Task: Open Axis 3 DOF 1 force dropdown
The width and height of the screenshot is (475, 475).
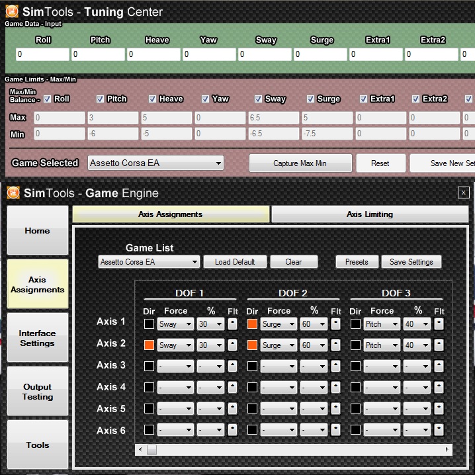Action: tap(175, 367)
